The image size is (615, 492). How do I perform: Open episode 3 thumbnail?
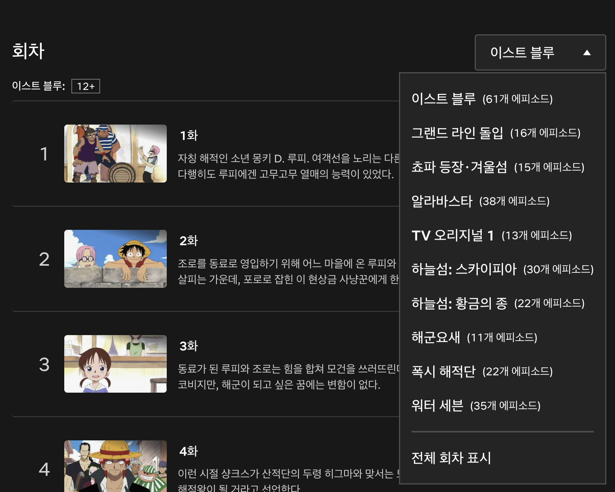[x=116, y=364]
